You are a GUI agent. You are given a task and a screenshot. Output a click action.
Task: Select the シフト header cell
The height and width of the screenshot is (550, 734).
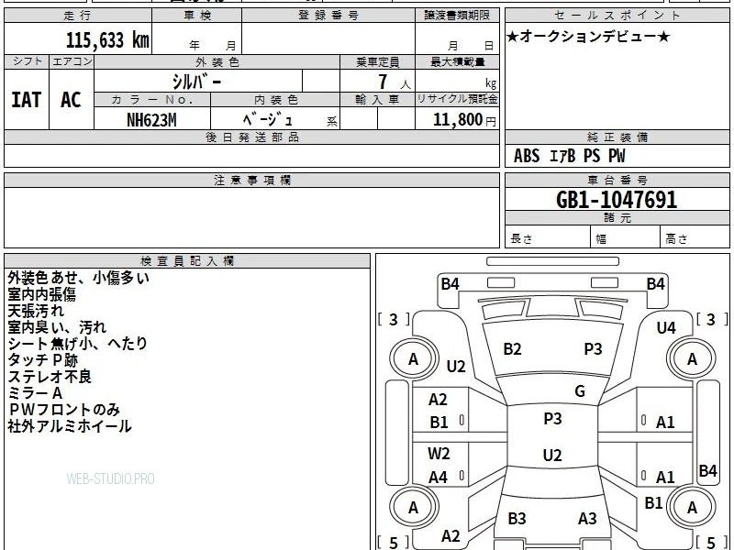click(27, 61)
